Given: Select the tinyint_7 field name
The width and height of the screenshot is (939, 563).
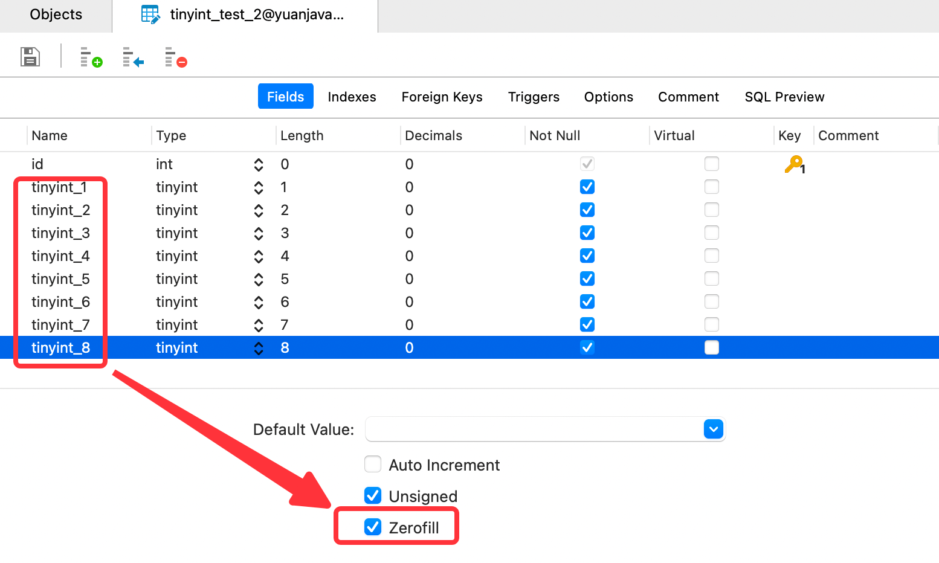Looking at the screenshot, I should click(x=60, y=325).
